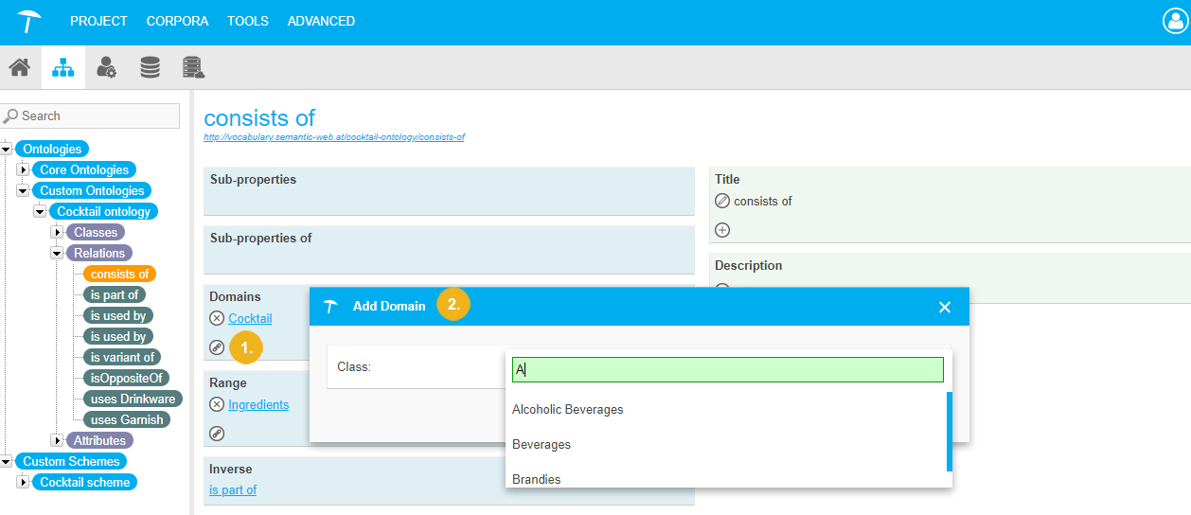The height and width of the screenshot is (515, 1191).
Task: Open the hierarchy tree view icon
Action: point(62,67)
